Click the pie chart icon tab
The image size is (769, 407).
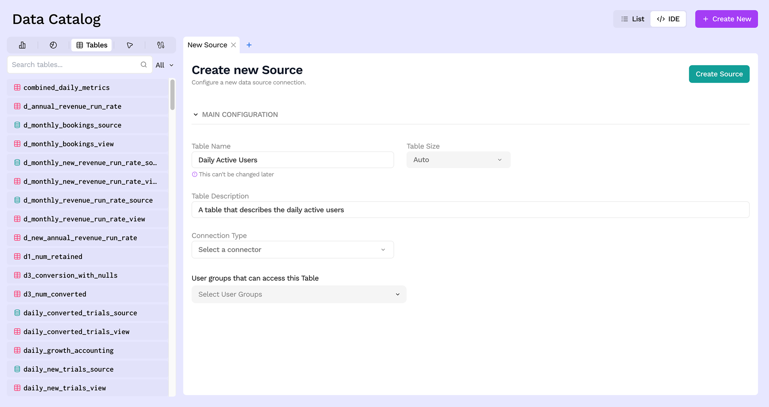coord(53,45)
